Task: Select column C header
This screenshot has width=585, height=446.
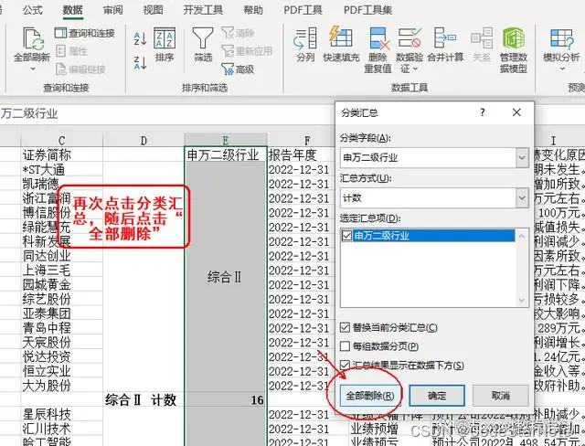Action: [61, 141]
